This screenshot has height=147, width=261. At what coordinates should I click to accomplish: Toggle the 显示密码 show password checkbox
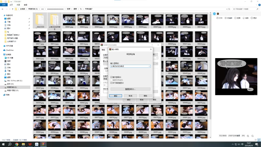click(111, 77)
